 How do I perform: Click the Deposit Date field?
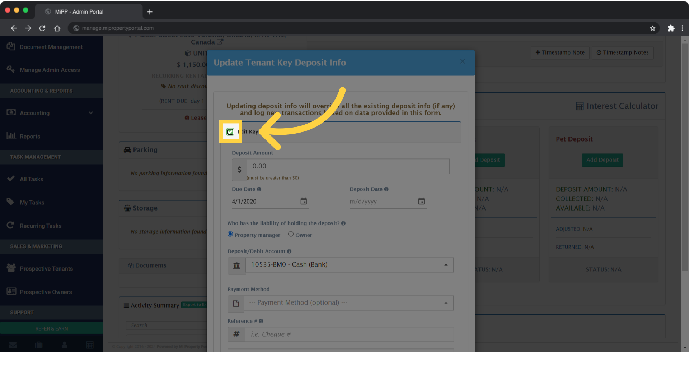click(383, 202)
